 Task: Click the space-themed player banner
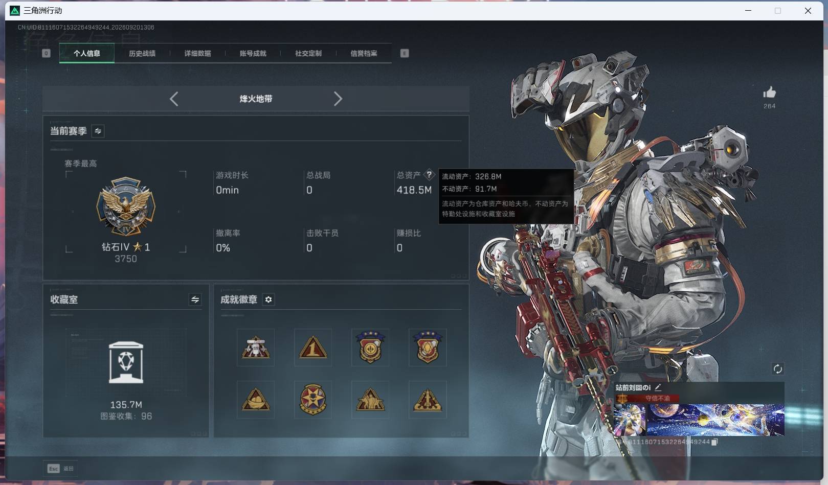[x=715, y=420]
